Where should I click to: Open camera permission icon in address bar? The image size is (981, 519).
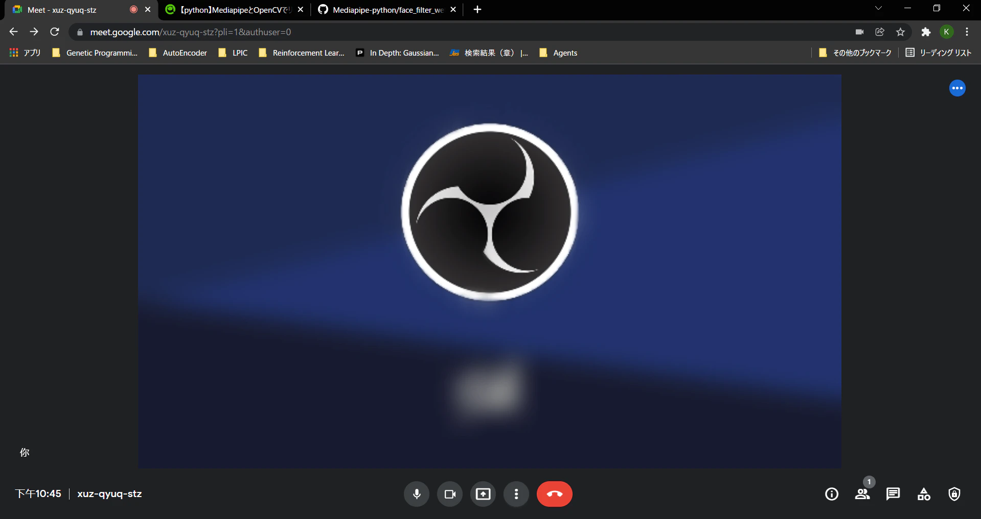(x=859, y=32)
